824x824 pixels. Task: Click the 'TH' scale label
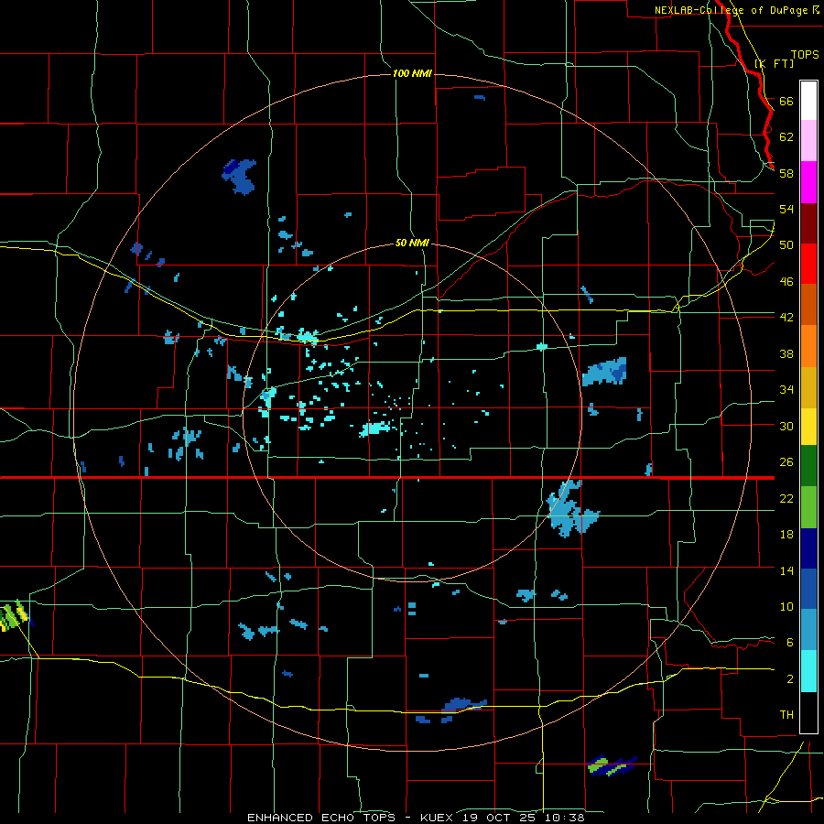tap(786, 714)
